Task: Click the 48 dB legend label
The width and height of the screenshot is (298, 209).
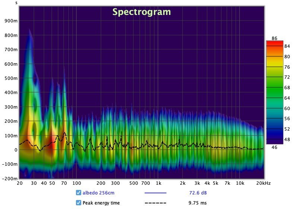Action: [287, 140]
